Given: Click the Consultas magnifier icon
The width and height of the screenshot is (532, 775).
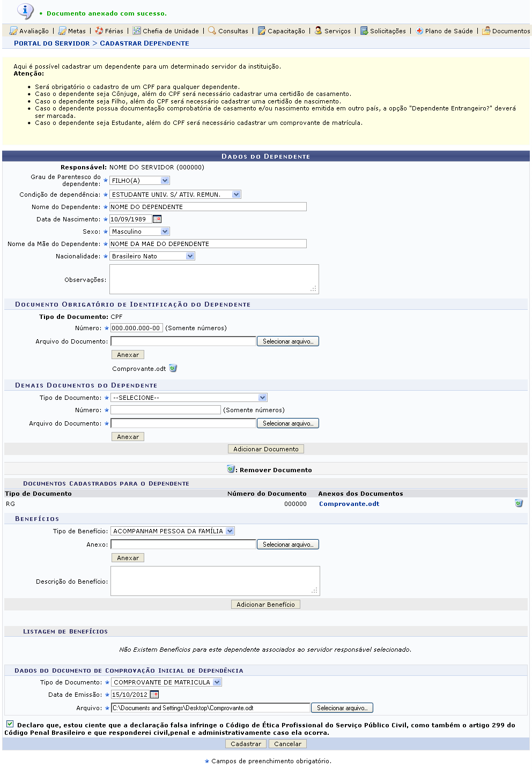Looking at the screenshot, I should tap(212, 31).
